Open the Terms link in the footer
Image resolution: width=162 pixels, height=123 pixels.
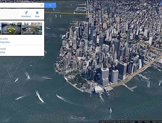click(140, 122)
